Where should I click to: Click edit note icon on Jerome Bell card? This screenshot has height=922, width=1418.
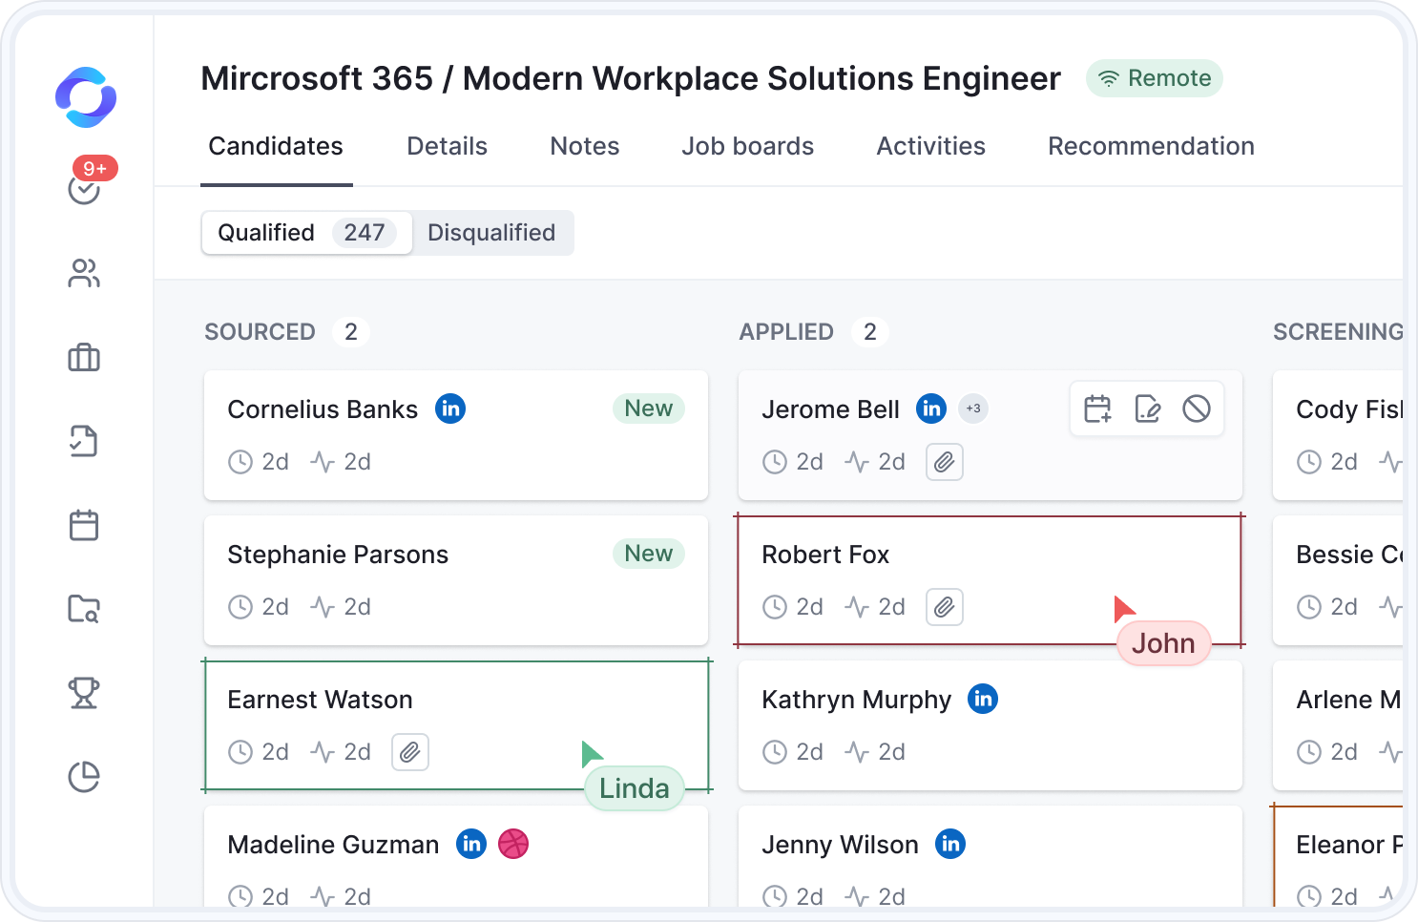click(x=1147, y=409)
